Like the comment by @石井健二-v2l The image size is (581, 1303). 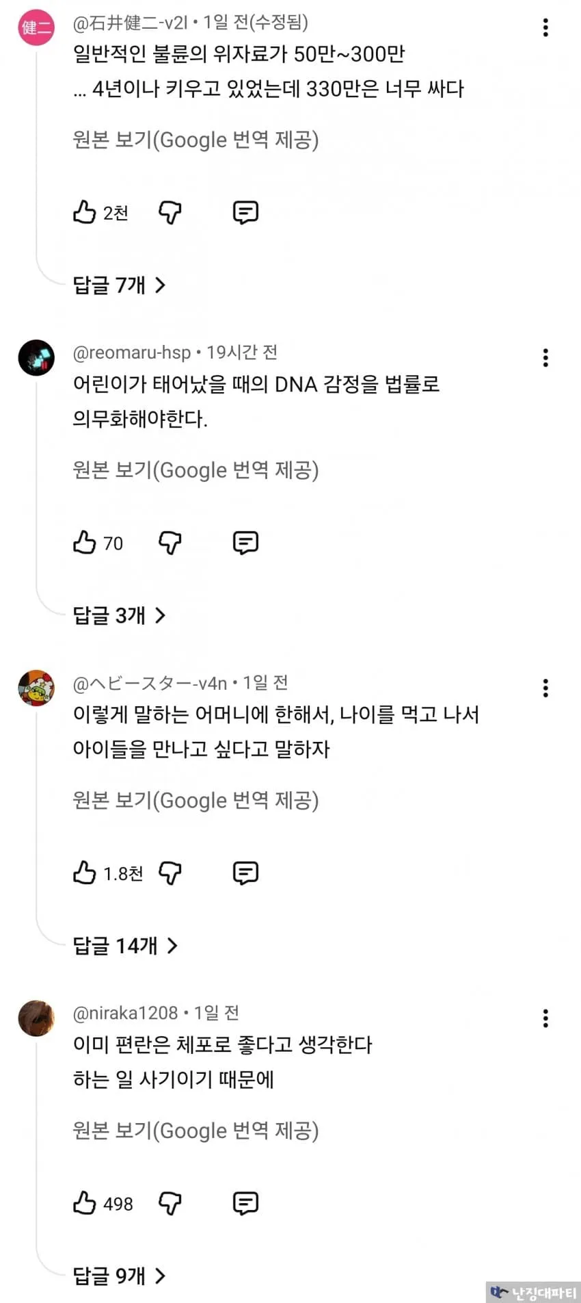84,212
